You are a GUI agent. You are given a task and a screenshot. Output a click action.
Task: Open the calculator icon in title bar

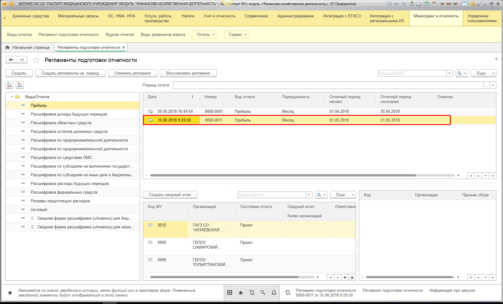click(x=427, y=4)
